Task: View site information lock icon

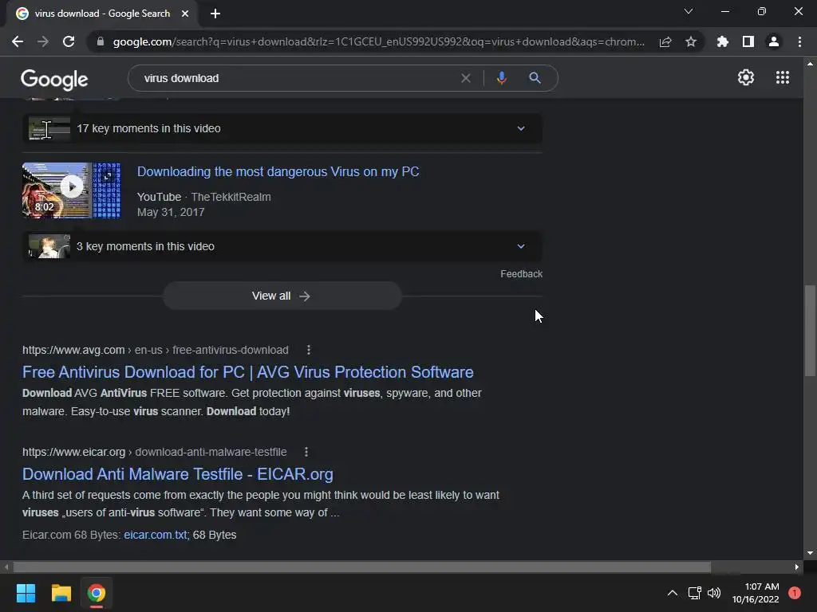Action: 101,41
